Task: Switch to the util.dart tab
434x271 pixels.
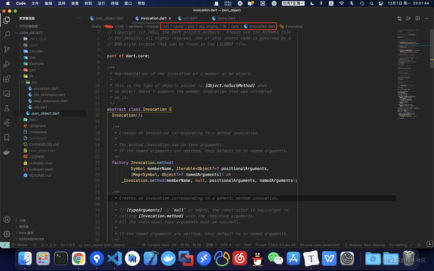Action: 190,18
